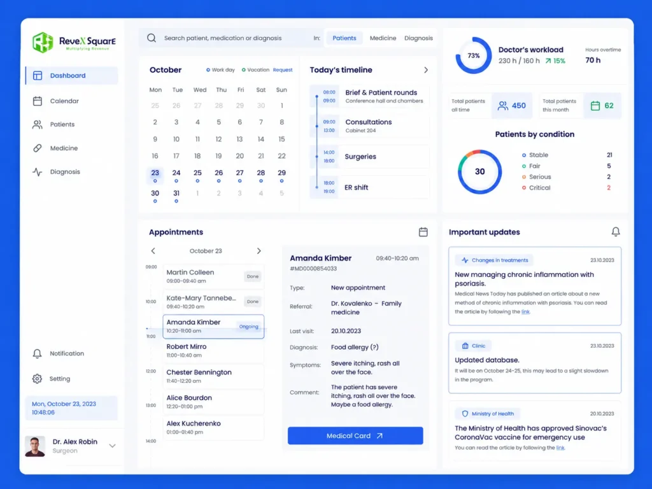
Task: Click Consultations timeline entry
Action: pos(370,125)
